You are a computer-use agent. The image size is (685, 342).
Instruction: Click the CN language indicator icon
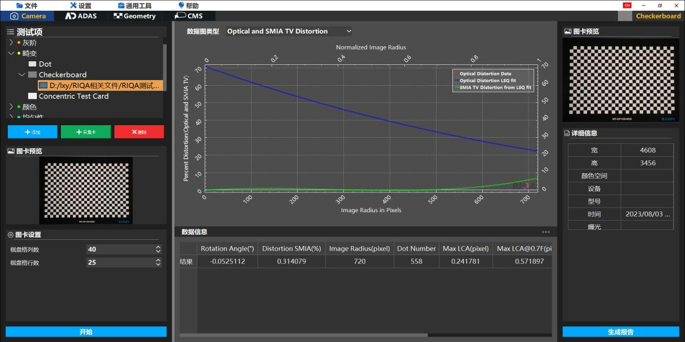[627, 5]
